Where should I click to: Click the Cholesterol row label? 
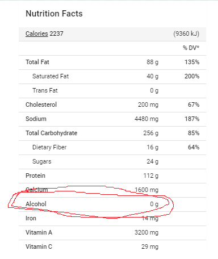click(41, 105)
